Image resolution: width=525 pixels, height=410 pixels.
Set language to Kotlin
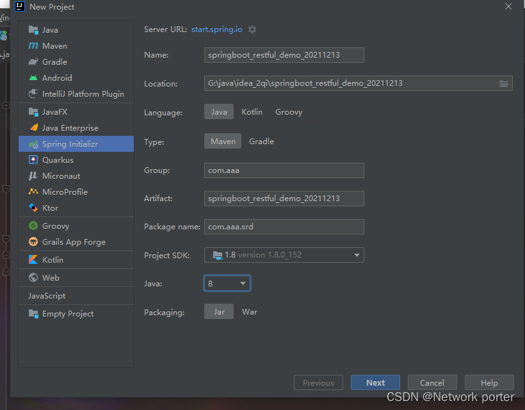252,112
